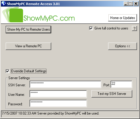Toggle Give full control to users checkbox
This screenshot has height=119, width=140.
pos(91,28)
